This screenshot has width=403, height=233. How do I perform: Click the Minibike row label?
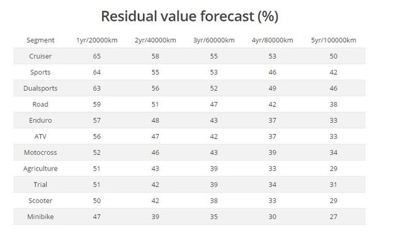[x=40, y=217]
